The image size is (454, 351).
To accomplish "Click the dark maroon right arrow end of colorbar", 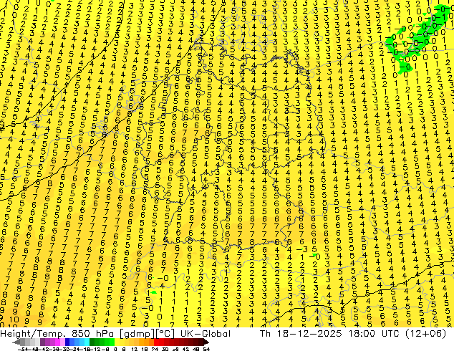I will pos(206,342).
